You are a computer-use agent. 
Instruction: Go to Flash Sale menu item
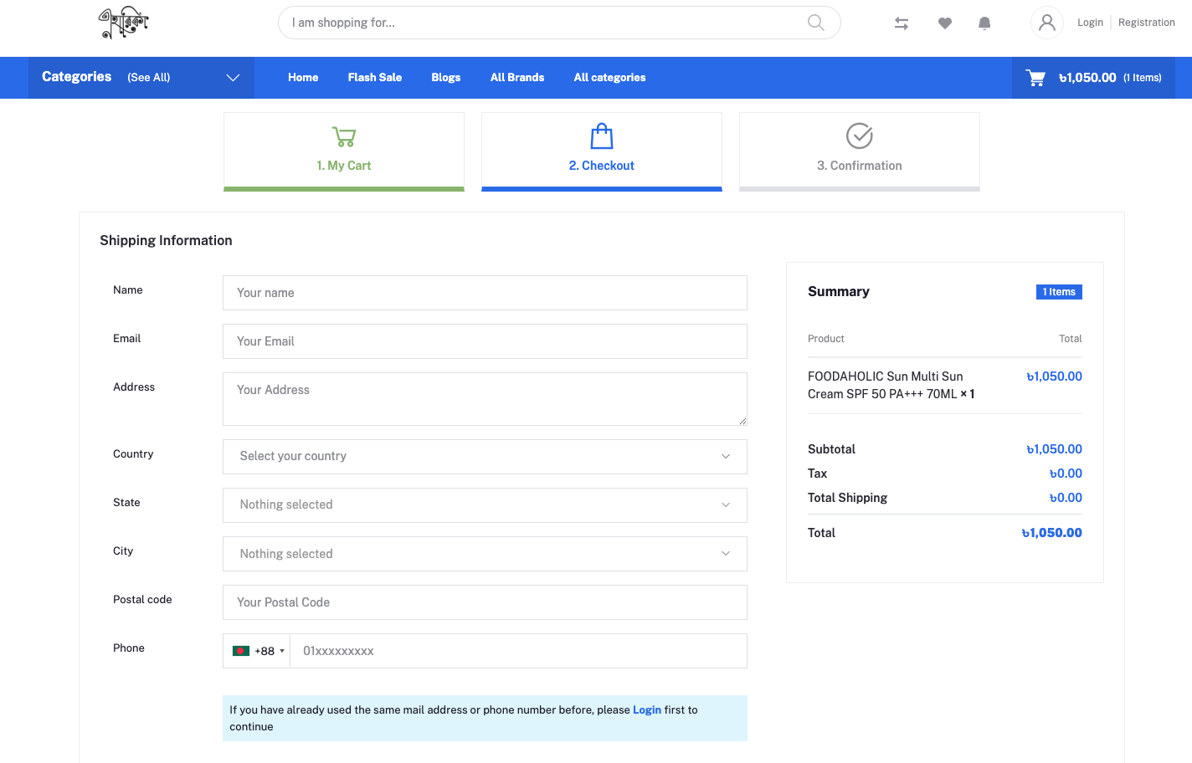point(374,78)
